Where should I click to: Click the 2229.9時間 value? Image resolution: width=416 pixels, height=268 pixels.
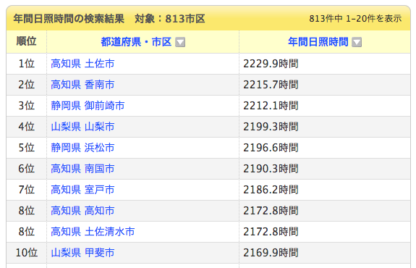tap(271, 64)
